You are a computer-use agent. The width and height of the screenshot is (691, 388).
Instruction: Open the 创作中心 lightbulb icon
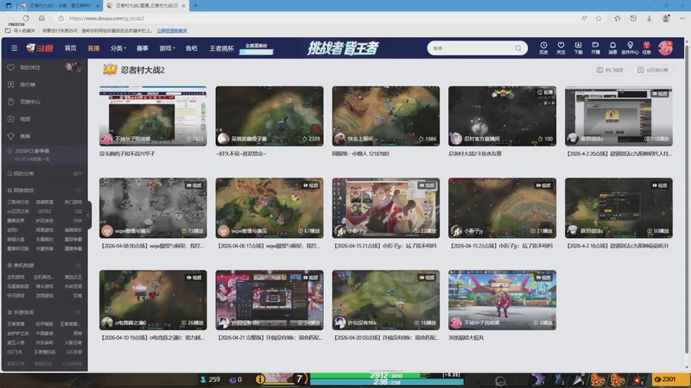(x=630, y=48)
